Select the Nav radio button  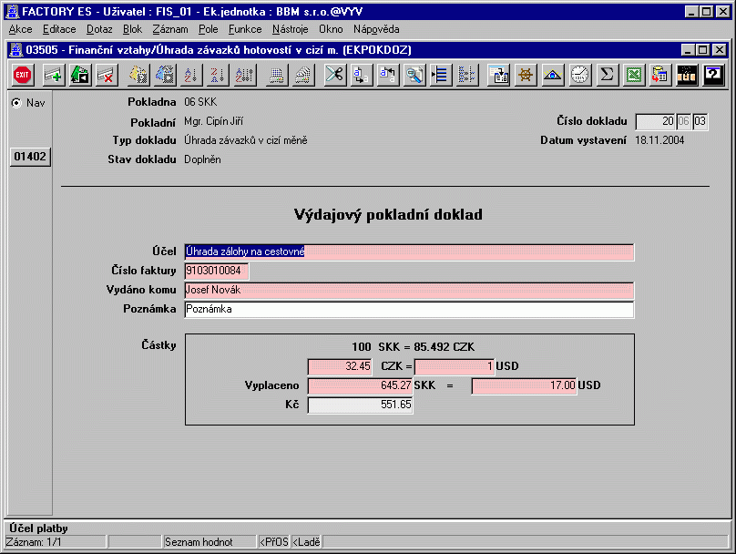pyautogui.click(x=16, y=103)
